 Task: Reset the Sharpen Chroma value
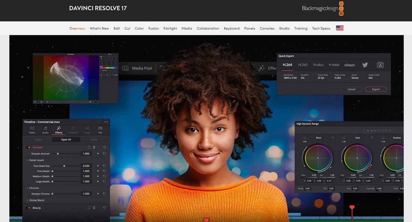(x=104, y=194)
